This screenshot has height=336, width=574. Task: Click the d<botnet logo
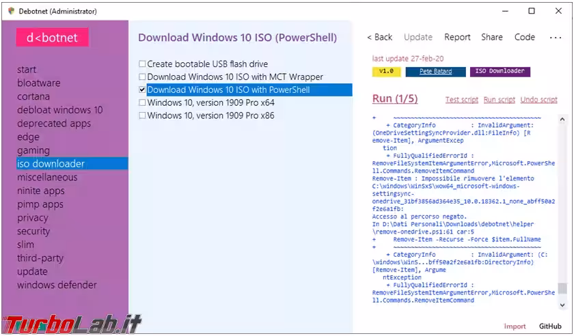(53, 38)
